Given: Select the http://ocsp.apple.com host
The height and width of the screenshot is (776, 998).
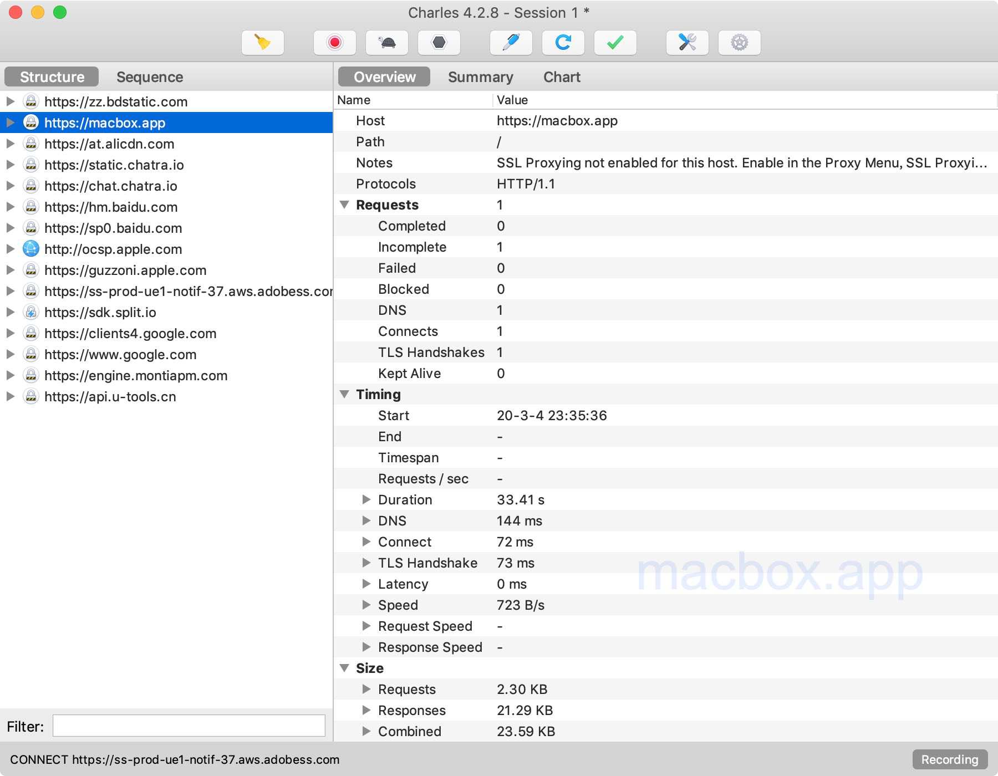Looking at the screenshot, I should coord(113,249).
